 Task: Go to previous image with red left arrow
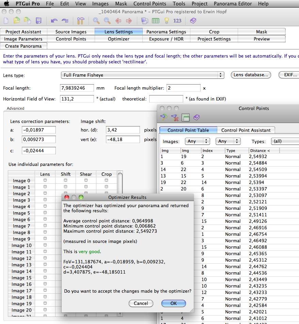(x=118, y=21)
